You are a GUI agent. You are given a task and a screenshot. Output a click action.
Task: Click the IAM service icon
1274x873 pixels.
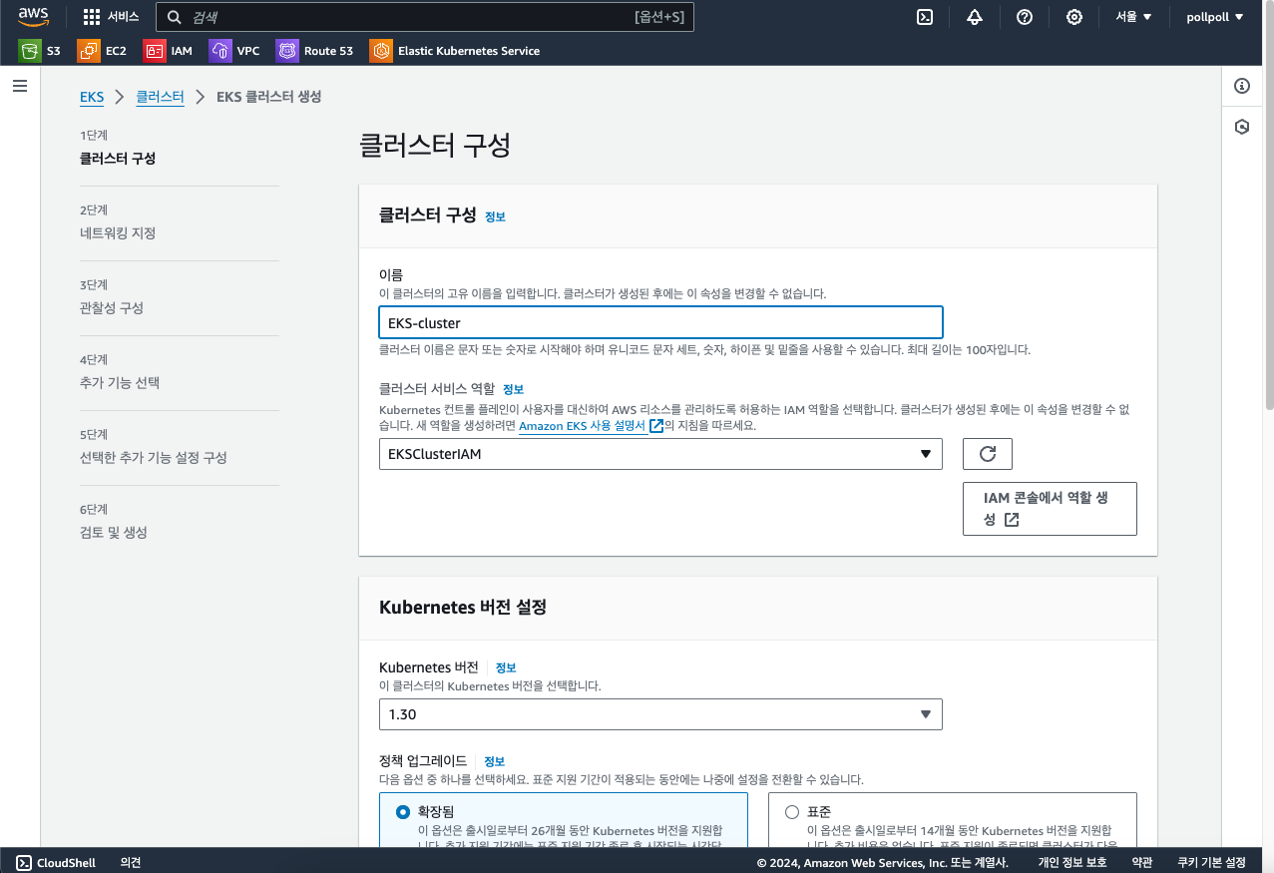tap(154, 50)
